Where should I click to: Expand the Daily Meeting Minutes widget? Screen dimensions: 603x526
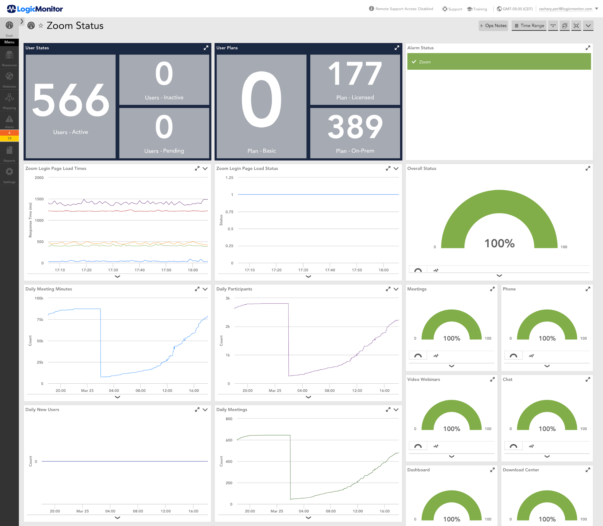click(197, 289)
